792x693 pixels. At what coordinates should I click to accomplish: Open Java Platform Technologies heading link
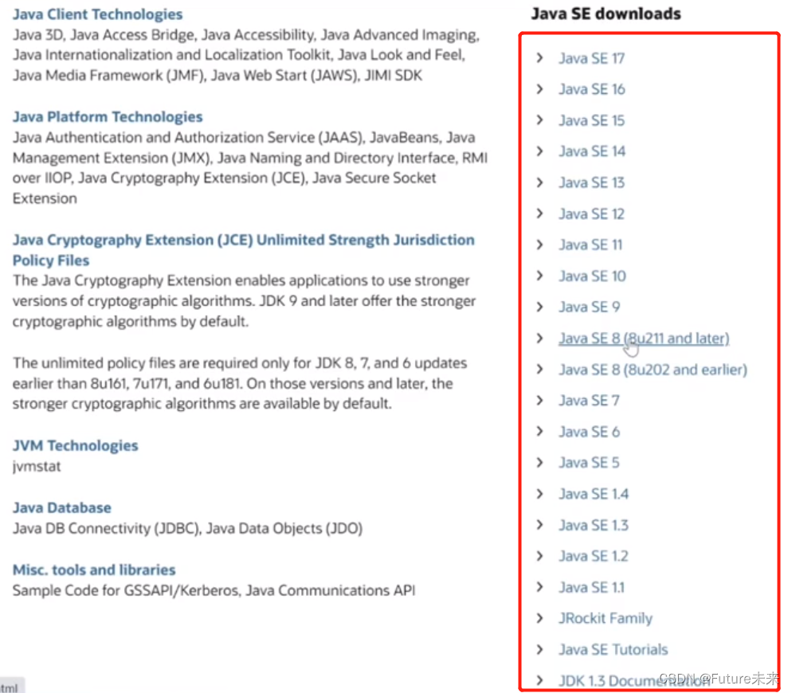pos(108,117)
